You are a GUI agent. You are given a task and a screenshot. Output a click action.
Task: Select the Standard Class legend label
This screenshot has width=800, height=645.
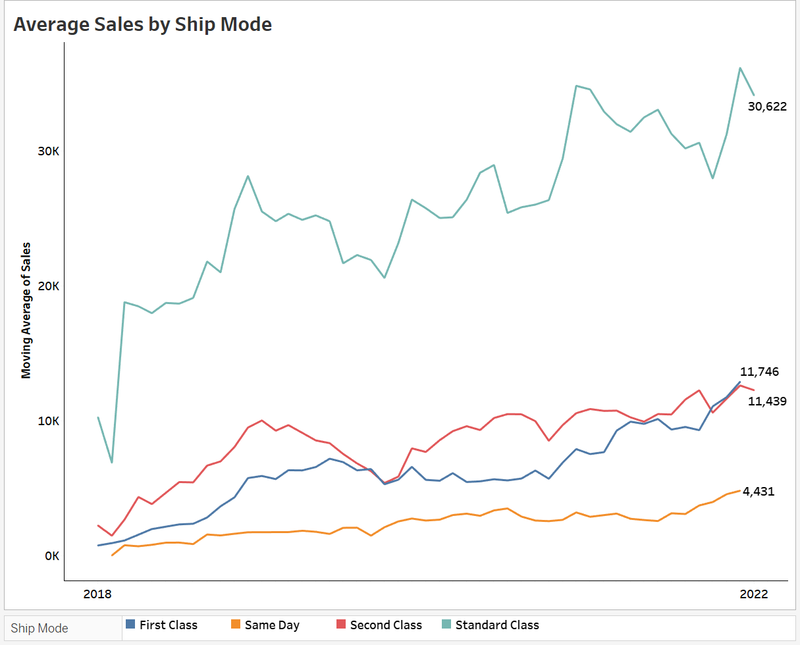(x=497, y=625)
